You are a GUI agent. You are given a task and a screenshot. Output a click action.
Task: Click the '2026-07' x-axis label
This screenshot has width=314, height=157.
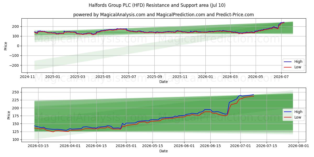[x=281, y=77]
